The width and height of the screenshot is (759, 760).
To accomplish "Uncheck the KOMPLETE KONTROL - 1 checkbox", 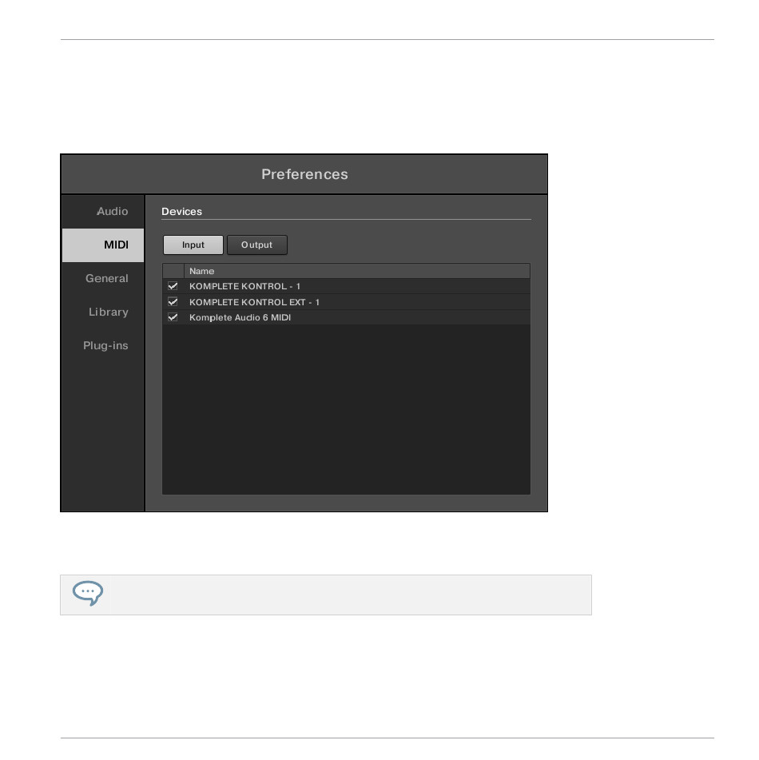I will pos(173,286).
